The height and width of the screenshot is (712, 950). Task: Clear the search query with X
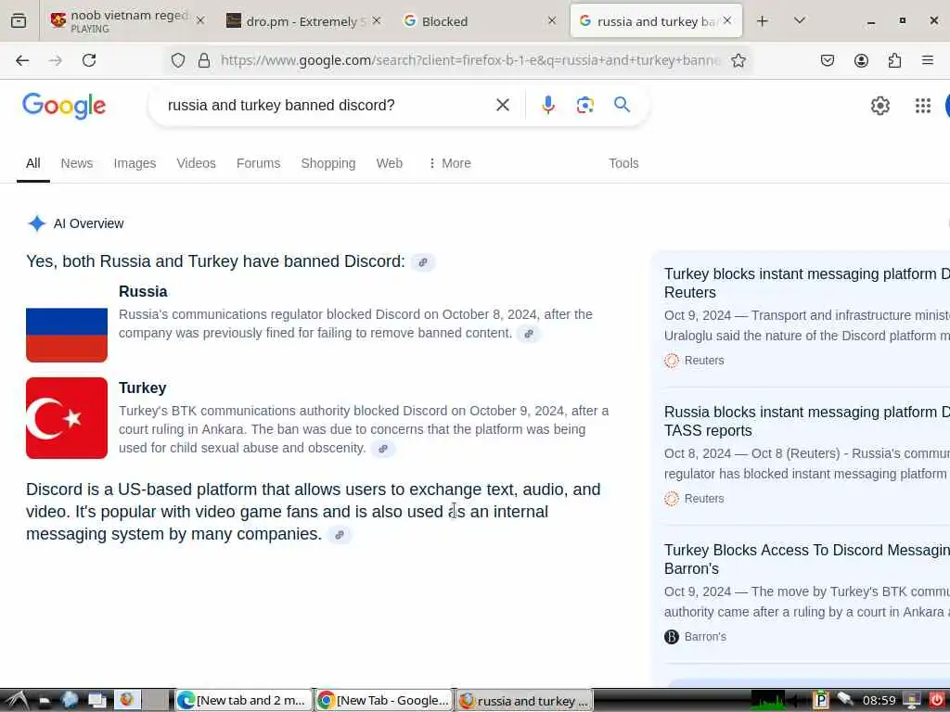[x=502, y=106]
